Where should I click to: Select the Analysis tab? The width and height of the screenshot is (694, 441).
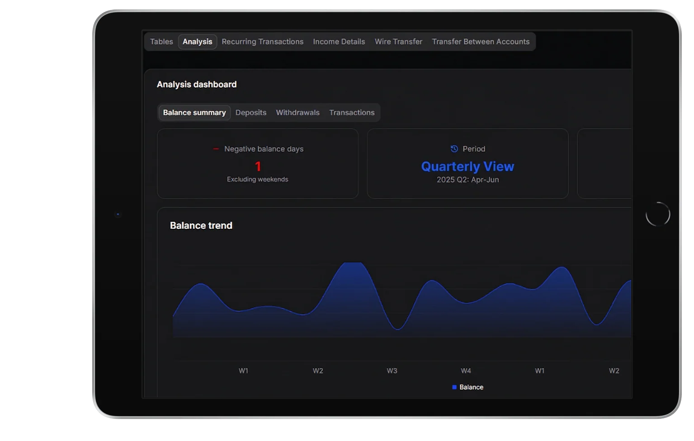click(x=198, y=42)
